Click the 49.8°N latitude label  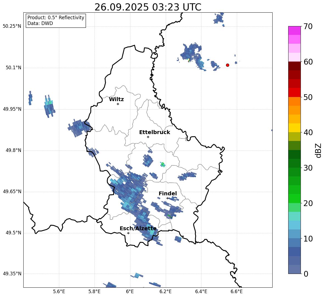click(x=13, y=150)
